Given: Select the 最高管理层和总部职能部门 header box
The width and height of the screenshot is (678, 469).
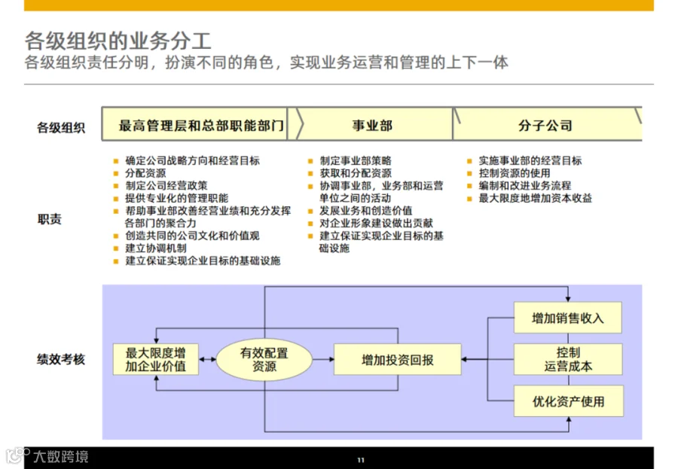Looking at the screenshot, I should [194, 124].
